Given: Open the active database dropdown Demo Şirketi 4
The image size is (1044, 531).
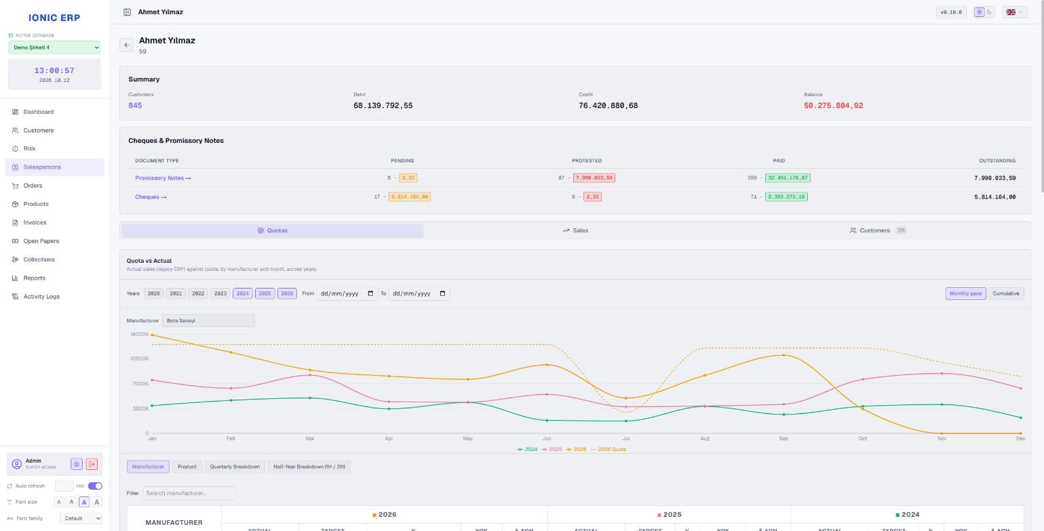Looking at the screenshot, I should point(54,47).
